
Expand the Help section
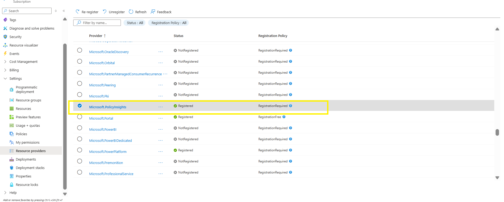[x=5, y=192]
